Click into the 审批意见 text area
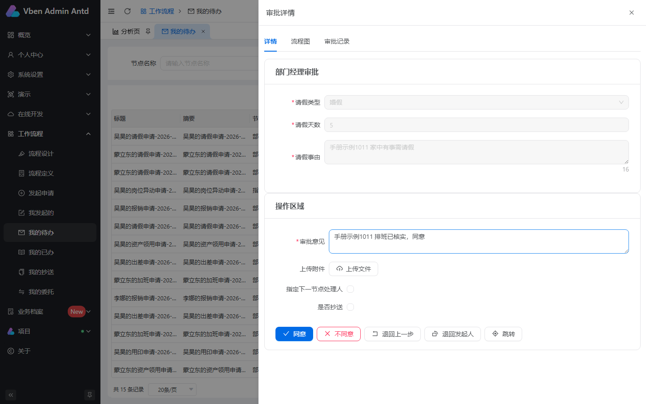This screenshot has height=404, width=646. 479,242
